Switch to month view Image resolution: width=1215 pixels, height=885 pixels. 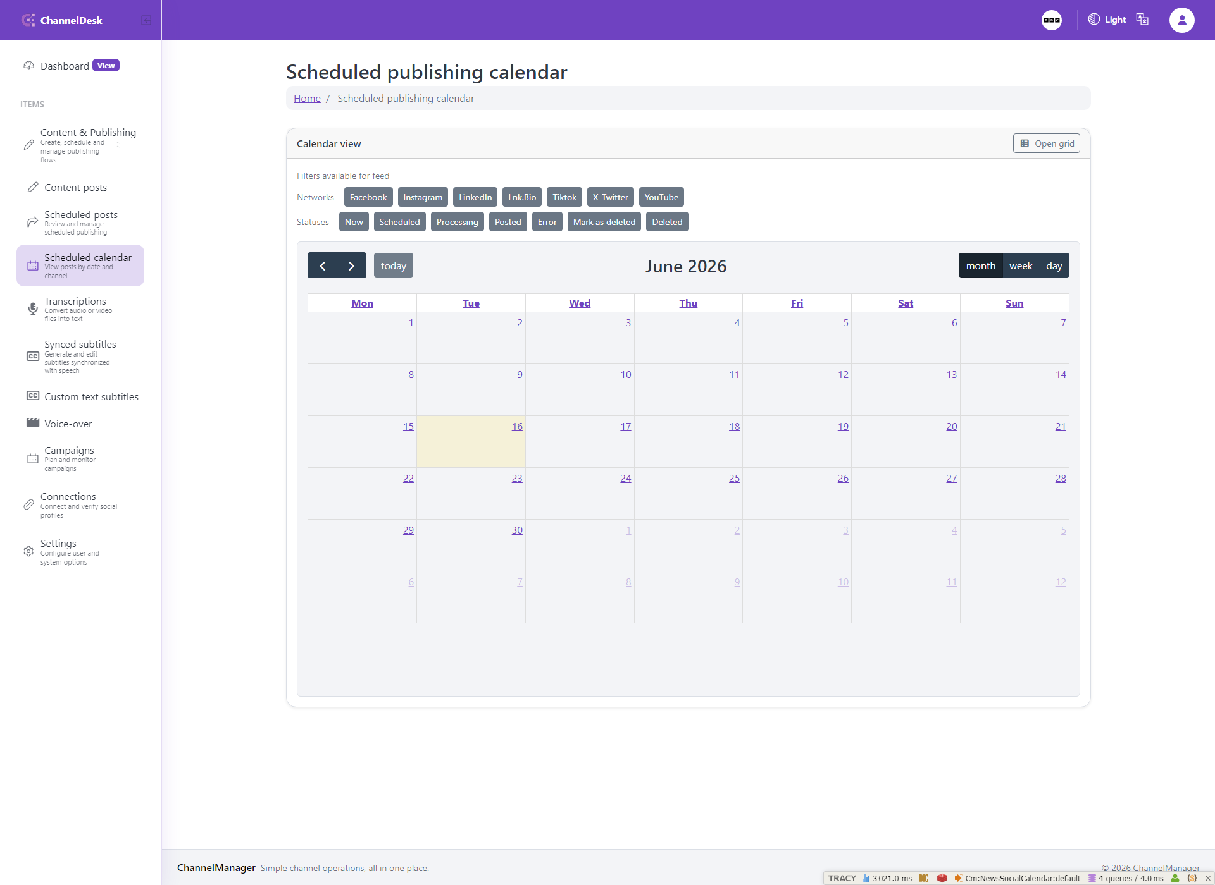pyautogui.click(x=980, y=265)
